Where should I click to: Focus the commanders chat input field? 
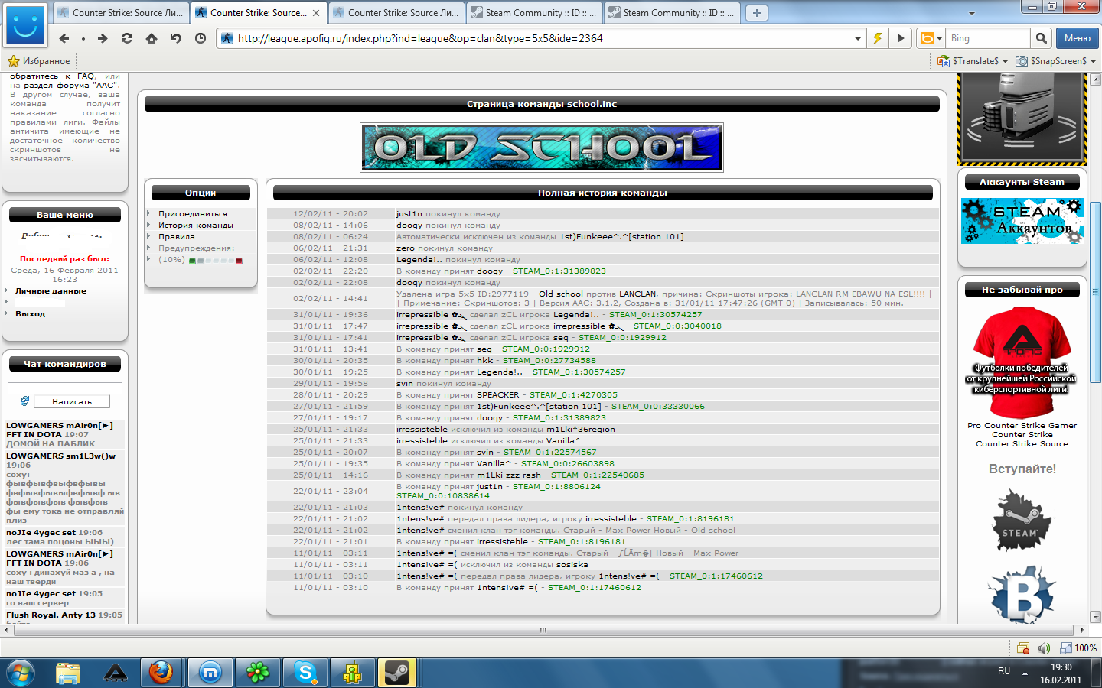65,388
